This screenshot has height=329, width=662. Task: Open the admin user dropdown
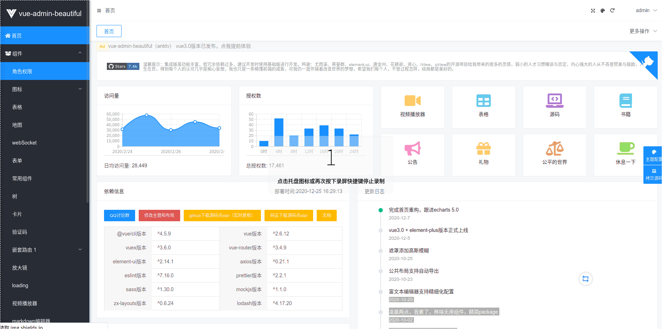pos(646,10)
